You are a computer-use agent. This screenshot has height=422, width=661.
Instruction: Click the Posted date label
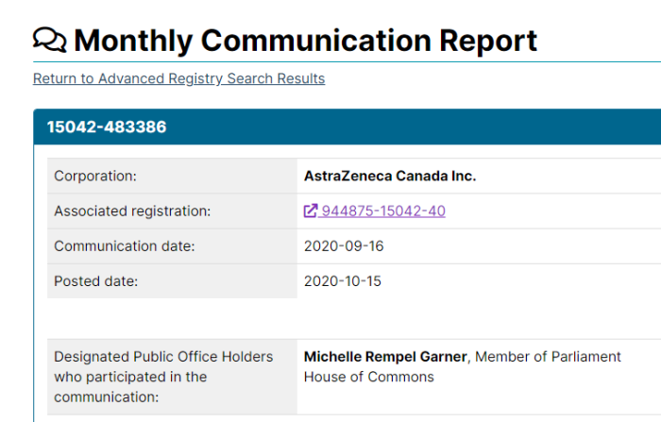(95, 280)
